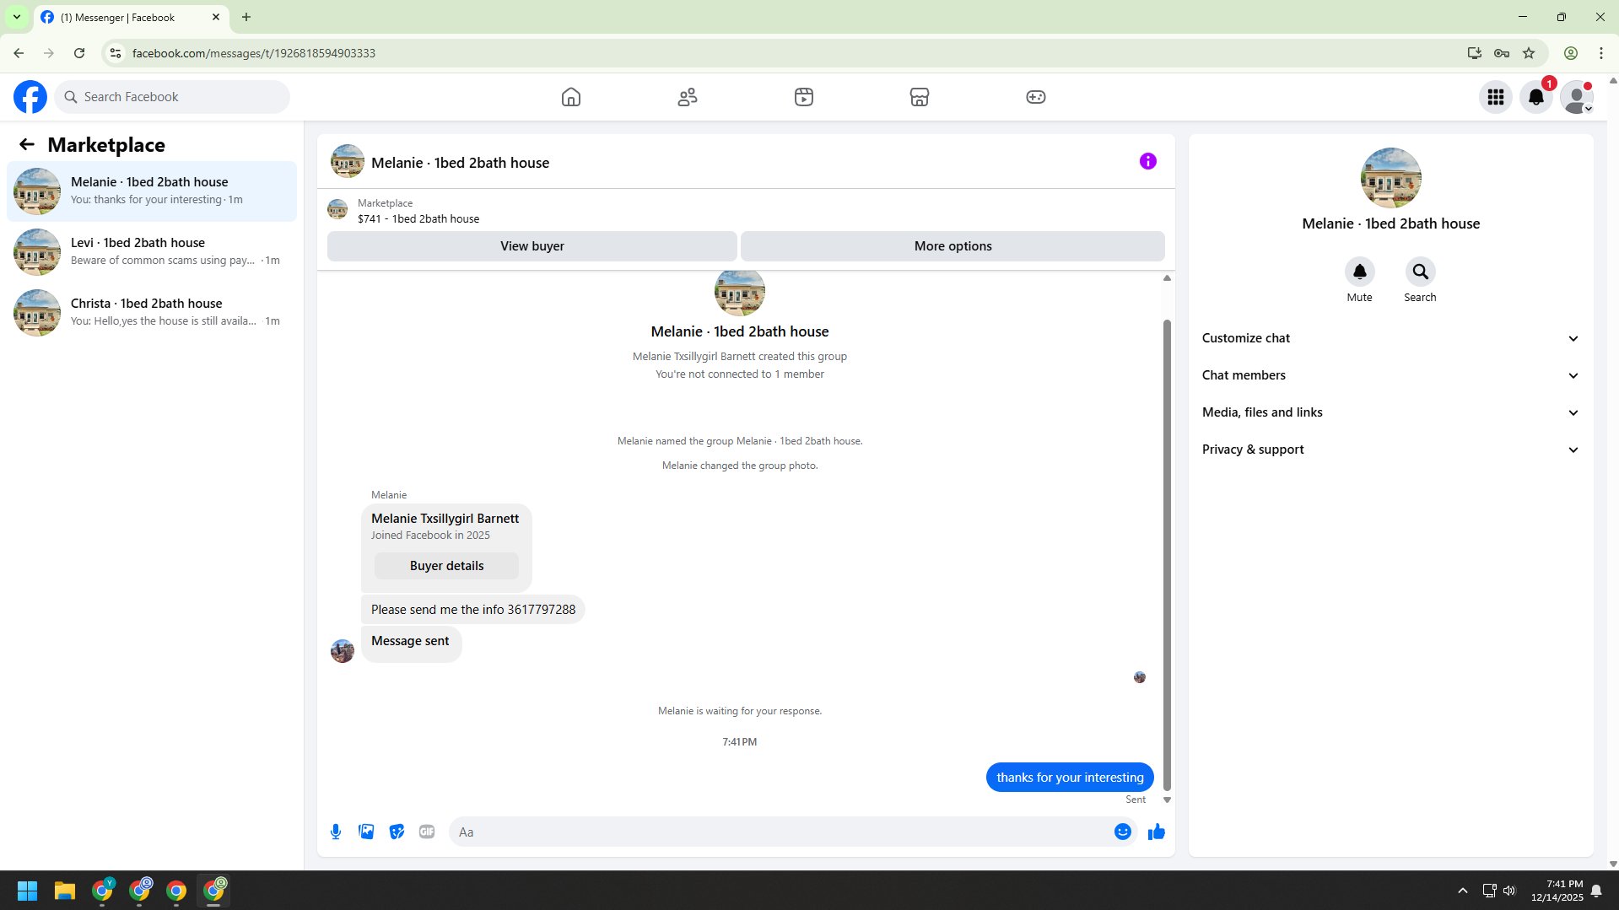The height and width of the screenshot is (910, 1619).
Task: Open the Melanie conversation in list
Action: (152, 191)
